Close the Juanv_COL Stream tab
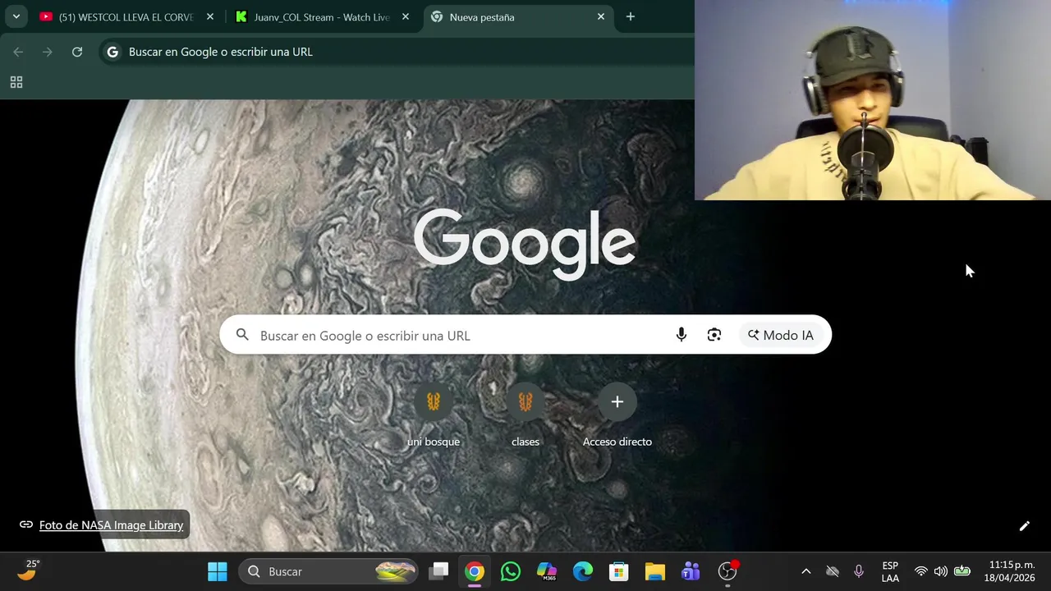Viewport: 1051px width, 591px height. point(406,16)
